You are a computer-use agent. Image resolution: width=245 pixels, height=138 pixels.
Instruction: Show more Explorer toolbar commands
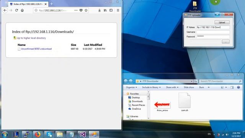[x=209, y=87]
